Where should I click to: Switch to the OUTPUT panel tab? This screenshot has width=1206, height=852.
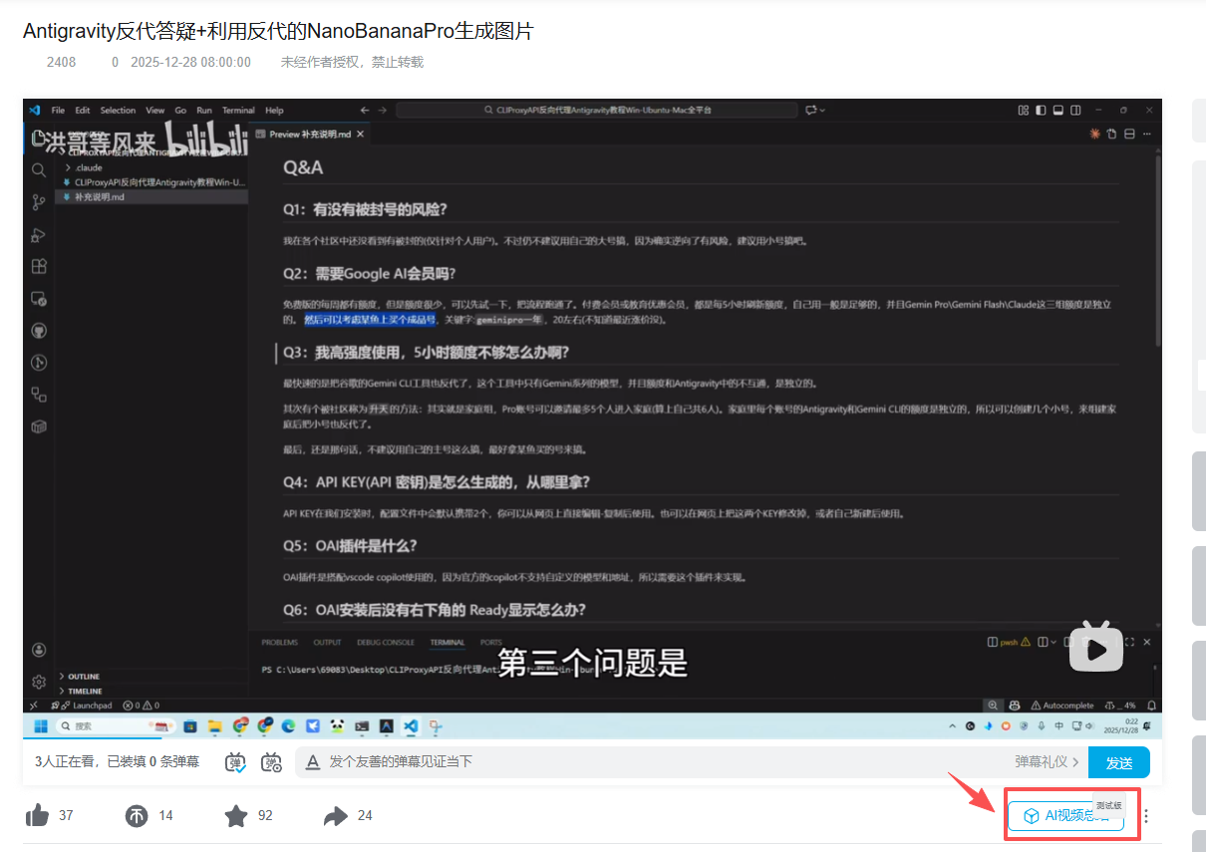click(327, 643)
